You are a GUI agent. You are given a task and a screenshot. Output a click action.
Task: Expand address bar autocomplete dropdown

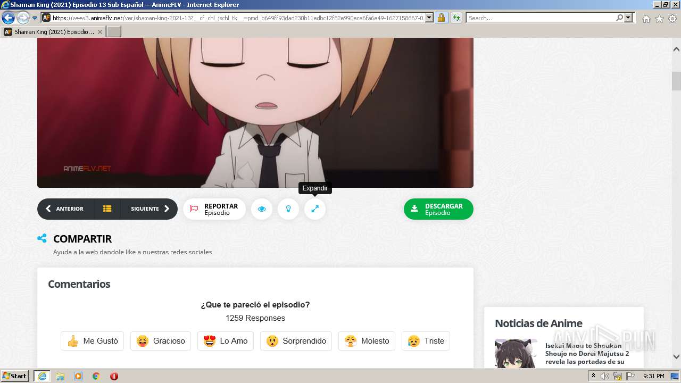(x=429, y=18)
